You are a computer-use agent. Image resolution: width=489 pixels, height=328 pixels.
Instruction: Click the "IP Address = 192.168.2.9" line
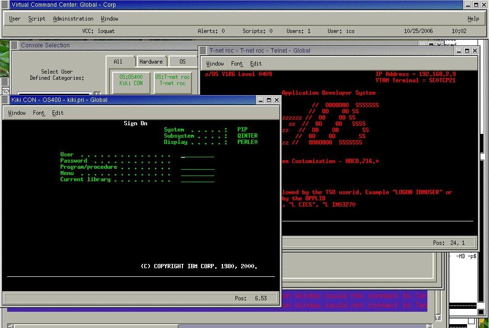(x=416, y=74)
